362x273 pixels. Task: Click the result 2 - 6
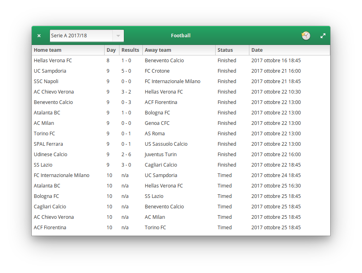click(x=126, y=154)
